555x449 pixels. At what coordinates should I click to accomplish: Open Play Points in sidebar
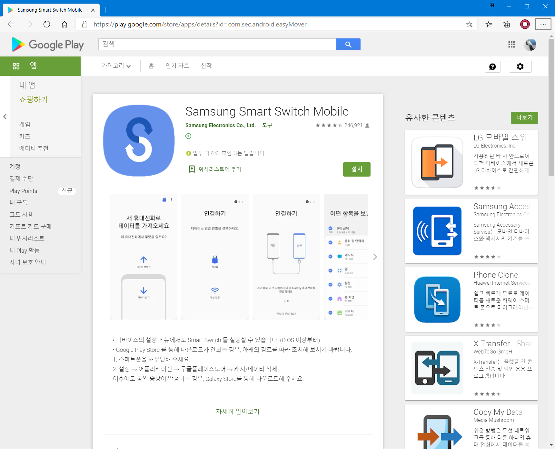[x=23, y=191]
